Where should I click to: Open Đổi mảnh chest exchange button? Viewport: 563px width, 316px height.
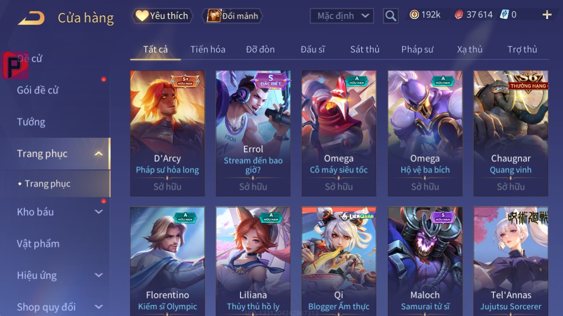(232, 16)
